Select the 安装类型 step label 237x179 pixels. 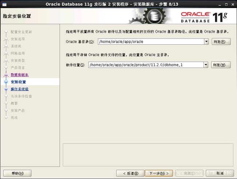18,60
